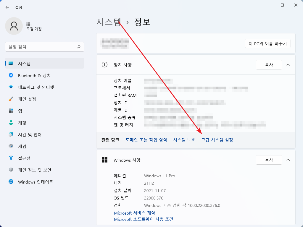
Task: Click the back arrow in Settings title bar
Action: tap(7, 7)
